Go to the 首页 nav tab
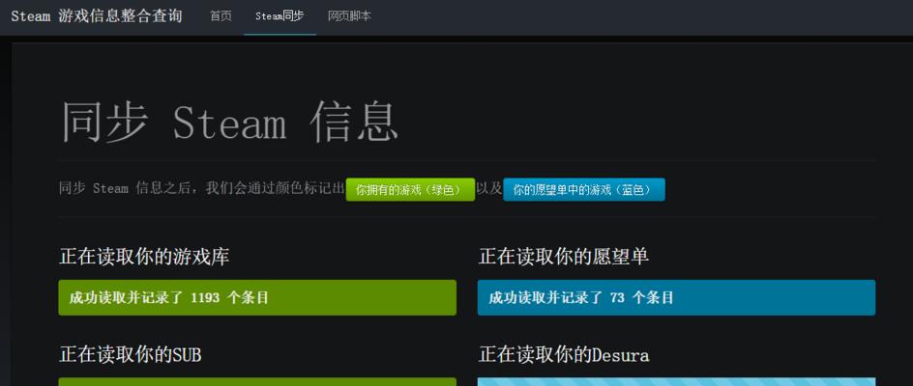This screenshot has width=913, height=386. coord(221,16)
